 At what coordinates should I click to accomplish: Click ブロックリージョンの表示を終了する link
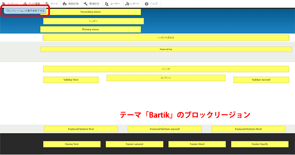(x=25, y=11)
